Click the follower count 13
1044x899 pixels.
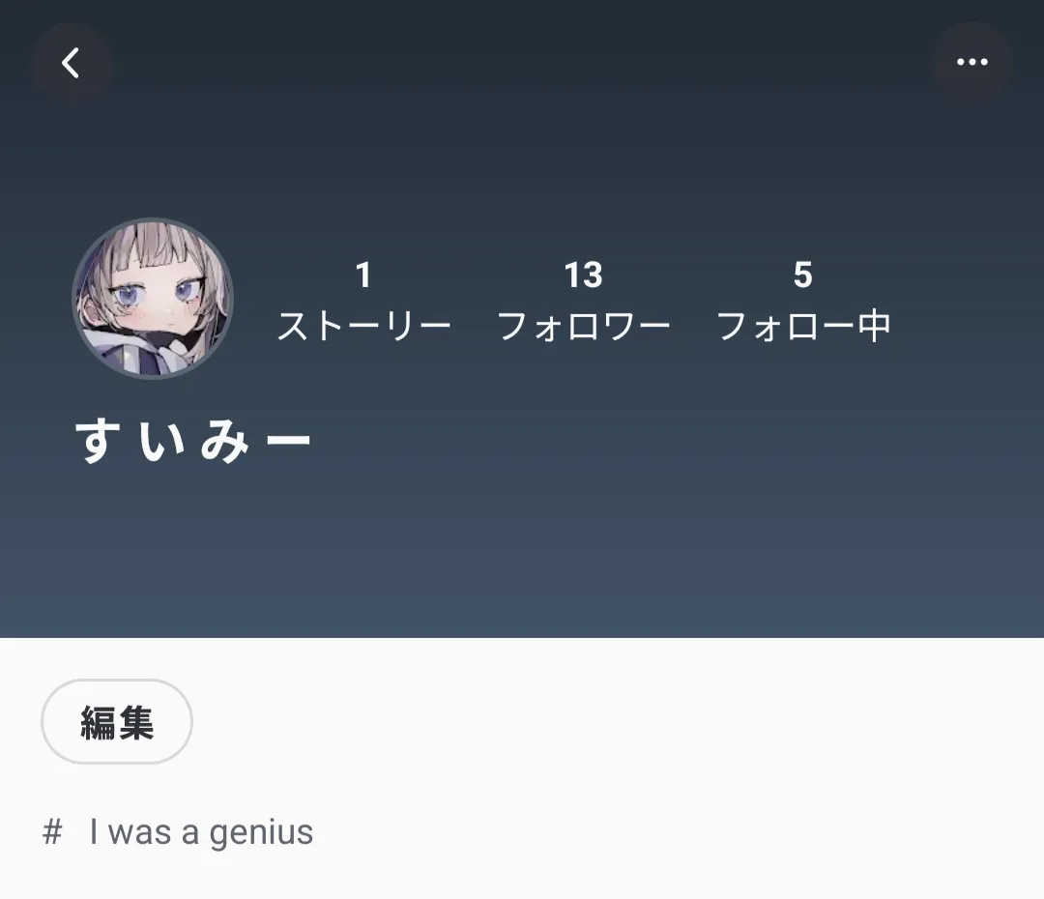(x=583, y=275)
